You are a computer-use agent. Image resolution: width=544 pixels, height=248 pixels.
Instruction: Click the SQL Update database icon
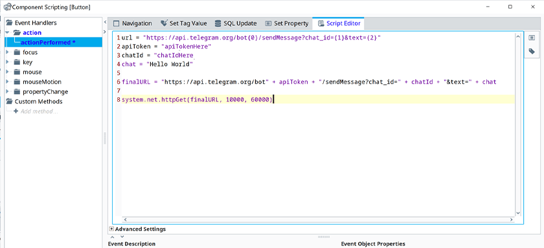[218, 23]
